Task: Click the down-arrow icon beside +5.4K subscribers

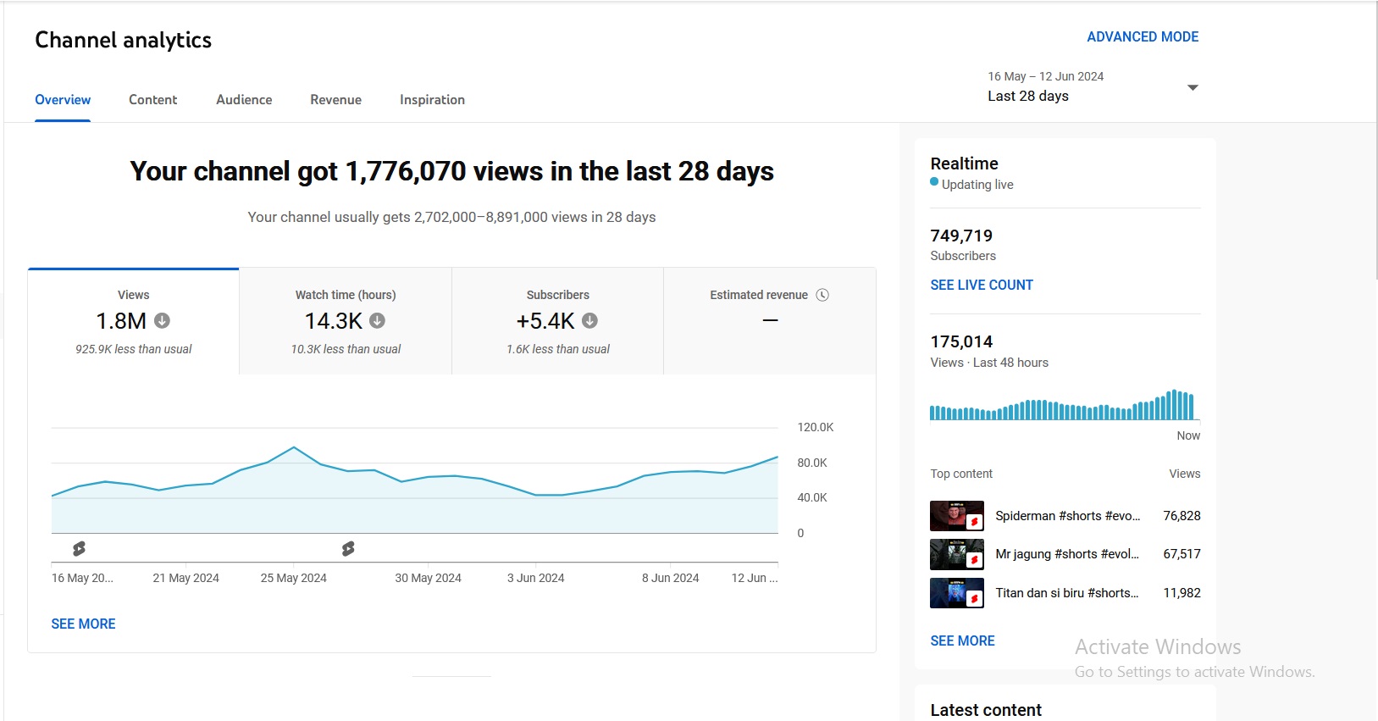Action: point(590,321)
